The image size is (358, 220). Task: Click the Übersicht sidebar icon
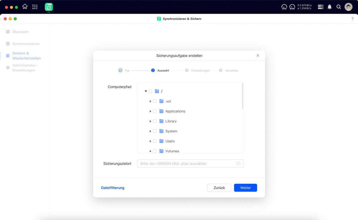(8, 32)
